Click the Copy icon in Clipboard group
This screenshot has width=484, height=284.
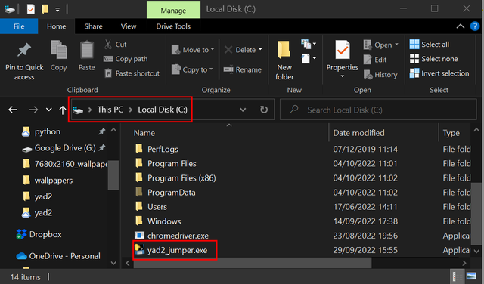click(59, 50)
